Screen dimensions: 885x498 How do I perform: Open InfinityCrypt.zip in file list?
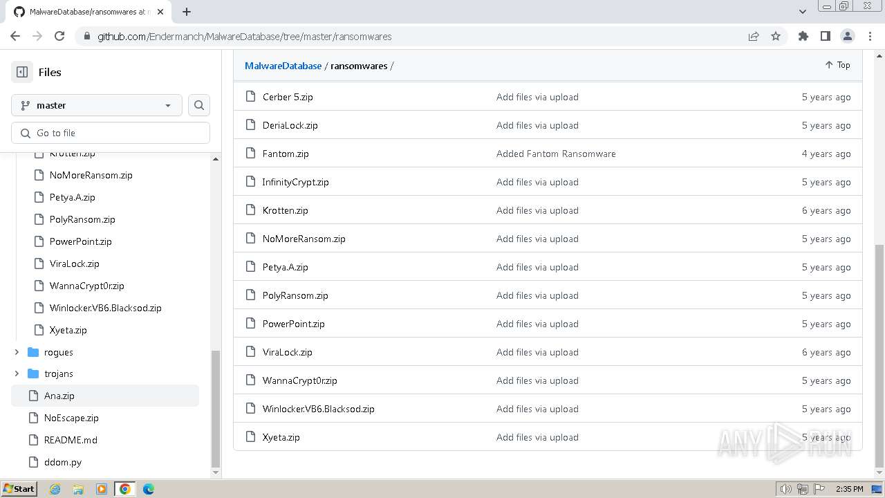[295, 182]
